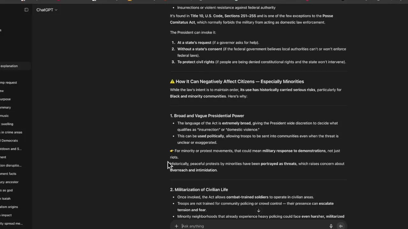Screen dimensions: 408x229
Task: Open the chat ending in 'mp request'
Action: click(x=15, y=82)
